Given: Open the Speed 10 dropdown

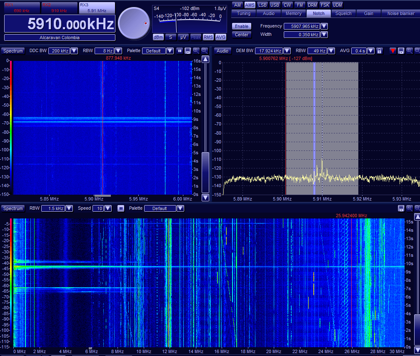Looking at the screenshot, I should [x=108, y=208].
